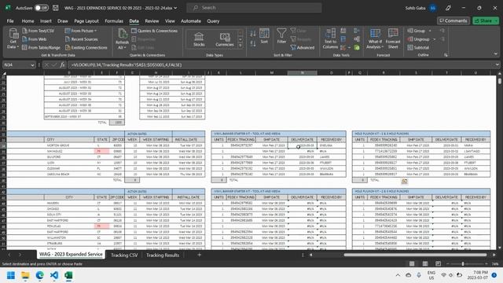Click the Remove Duplicates icon
This screenshot has height=283, width=503.
tap(343, 39)
